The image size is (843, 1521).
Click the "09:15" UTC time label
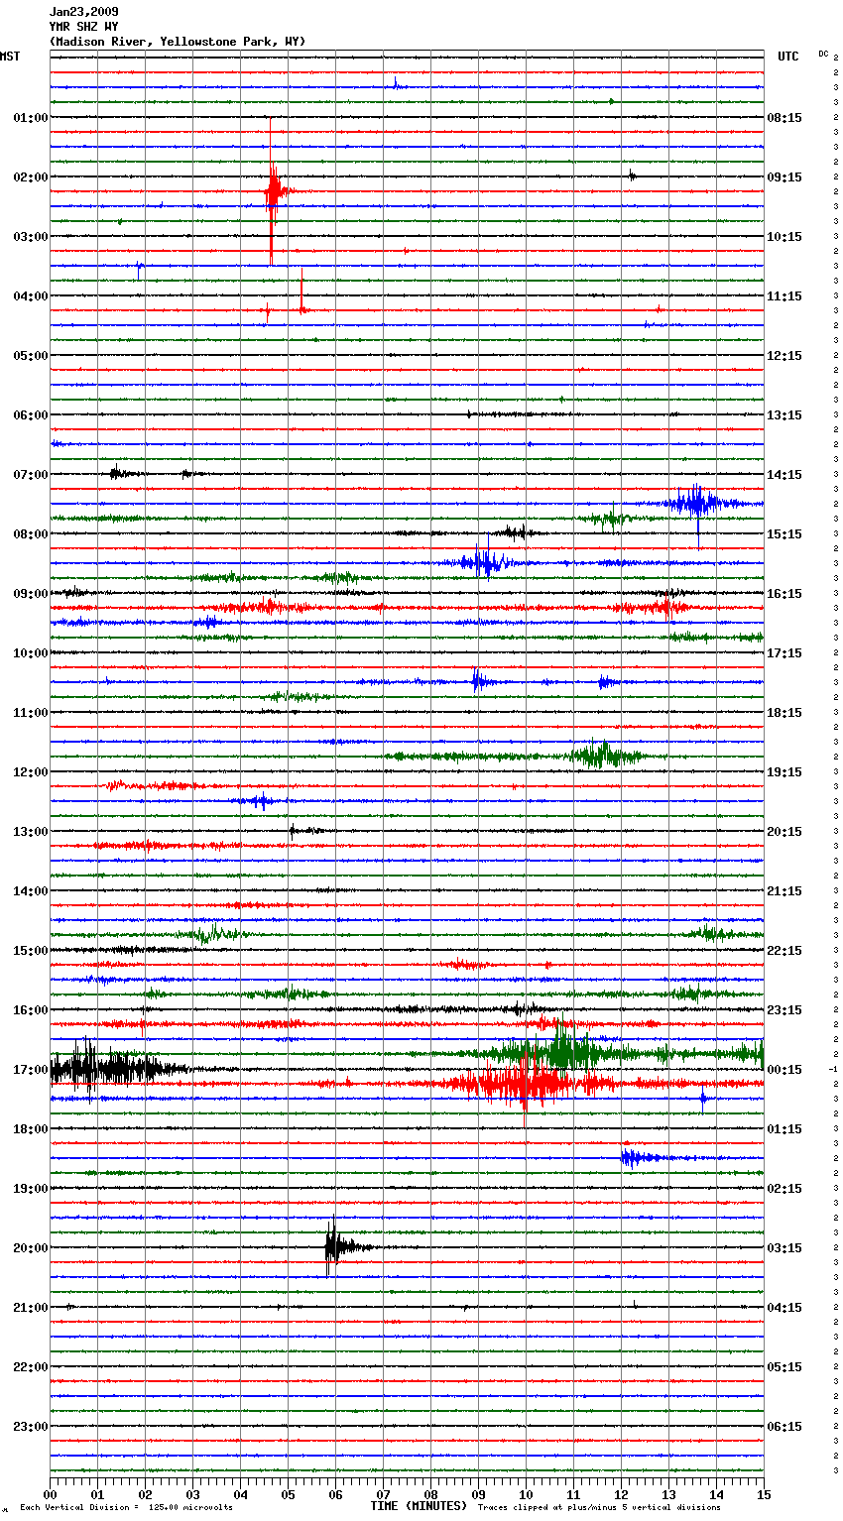pyautogui.click(x=784, y=177)
